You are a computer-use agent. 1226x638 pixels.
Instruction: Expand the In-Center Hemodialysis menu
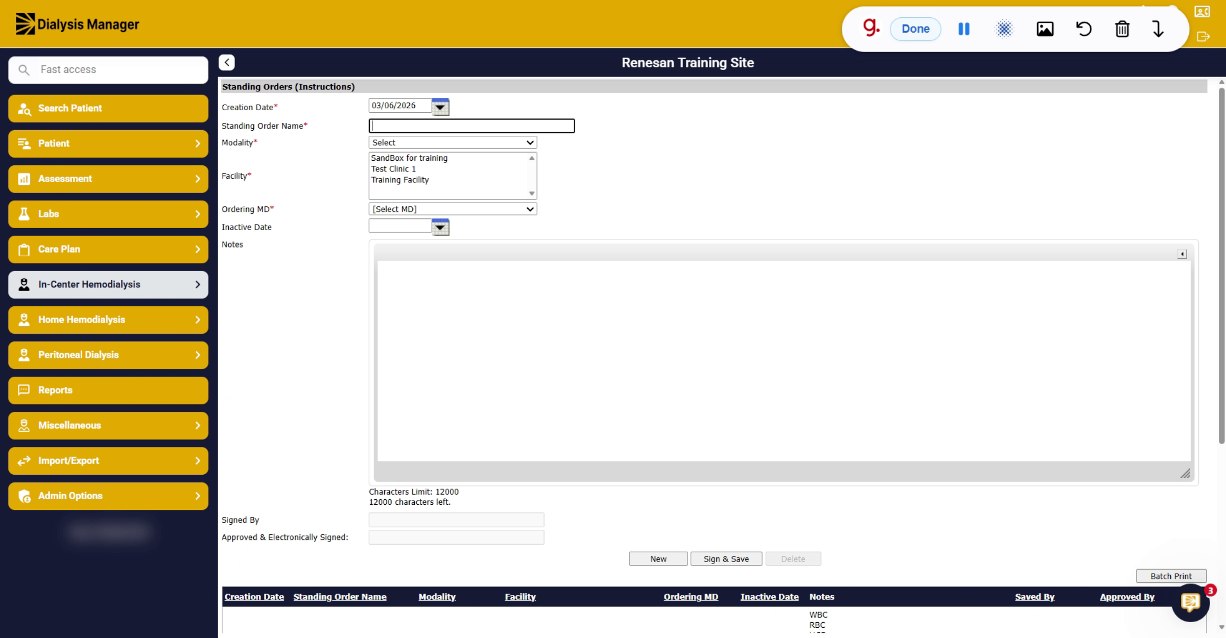[108, 284]
